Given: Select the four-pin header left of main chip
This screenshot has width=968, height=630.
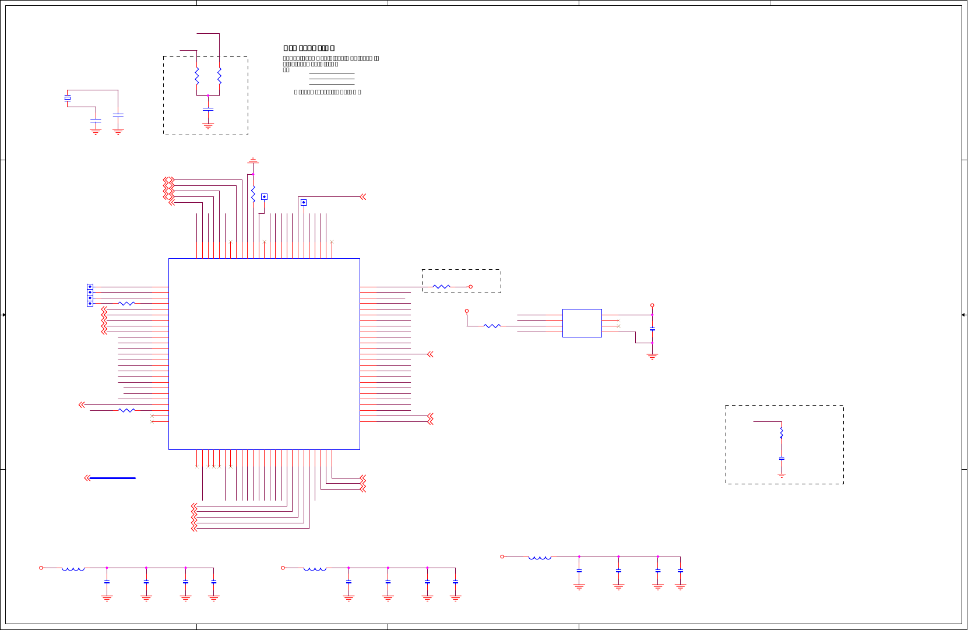Looking at the screenshot, I should 90,295.
